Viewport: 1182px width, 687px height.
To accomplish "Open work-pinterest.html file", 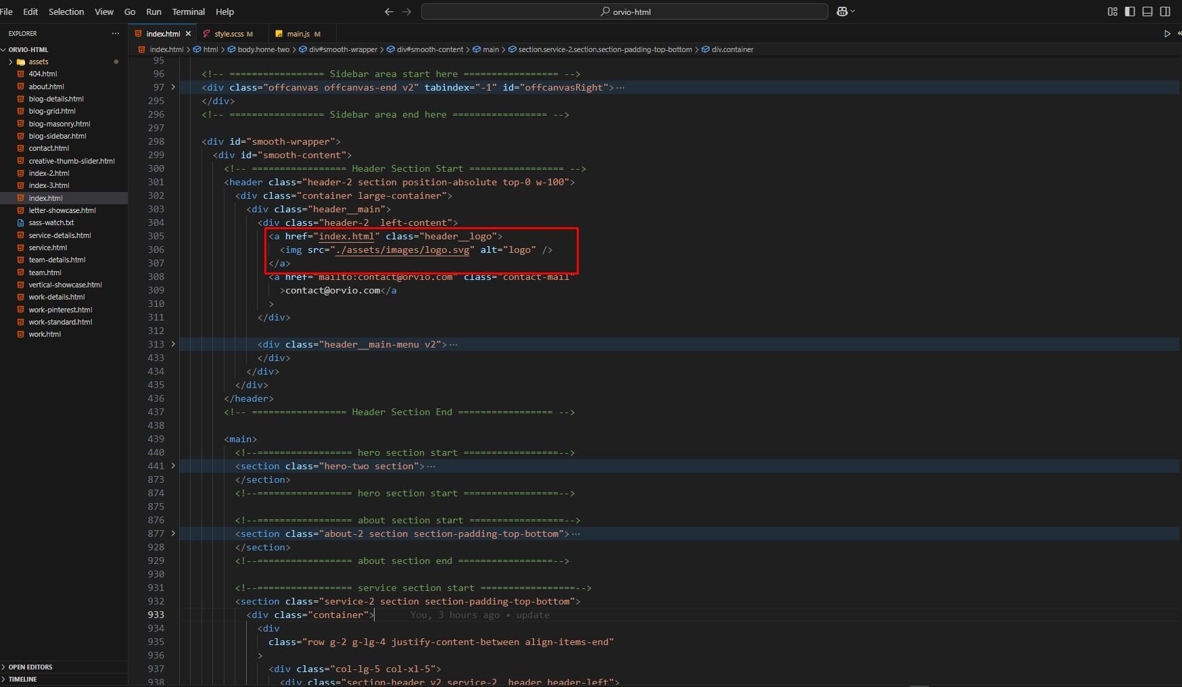I will click(60, 310).
